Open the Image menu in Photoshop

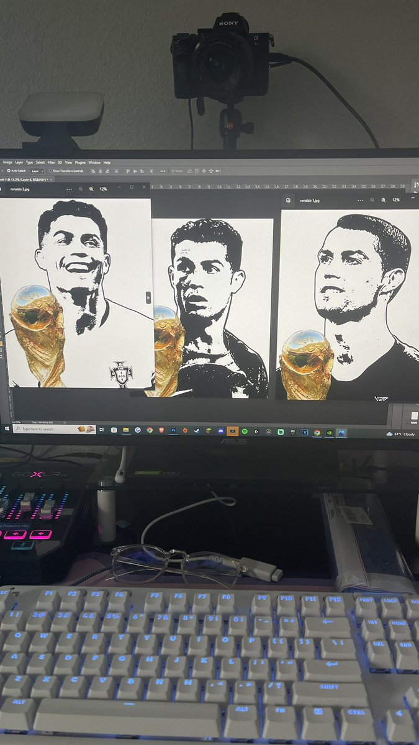pyautogui.click(x=7, y=163)
